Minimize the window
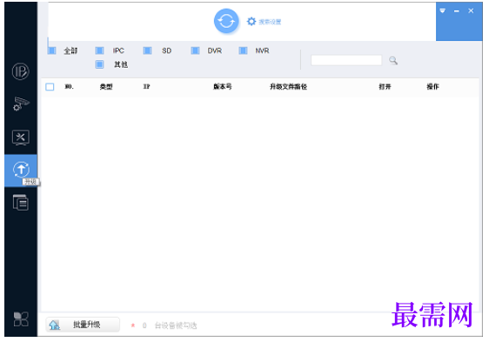489x342 pixels. 457,11
